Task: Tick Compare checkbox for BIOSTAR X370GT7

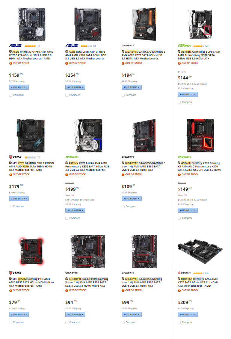Action: coord(179,322)
